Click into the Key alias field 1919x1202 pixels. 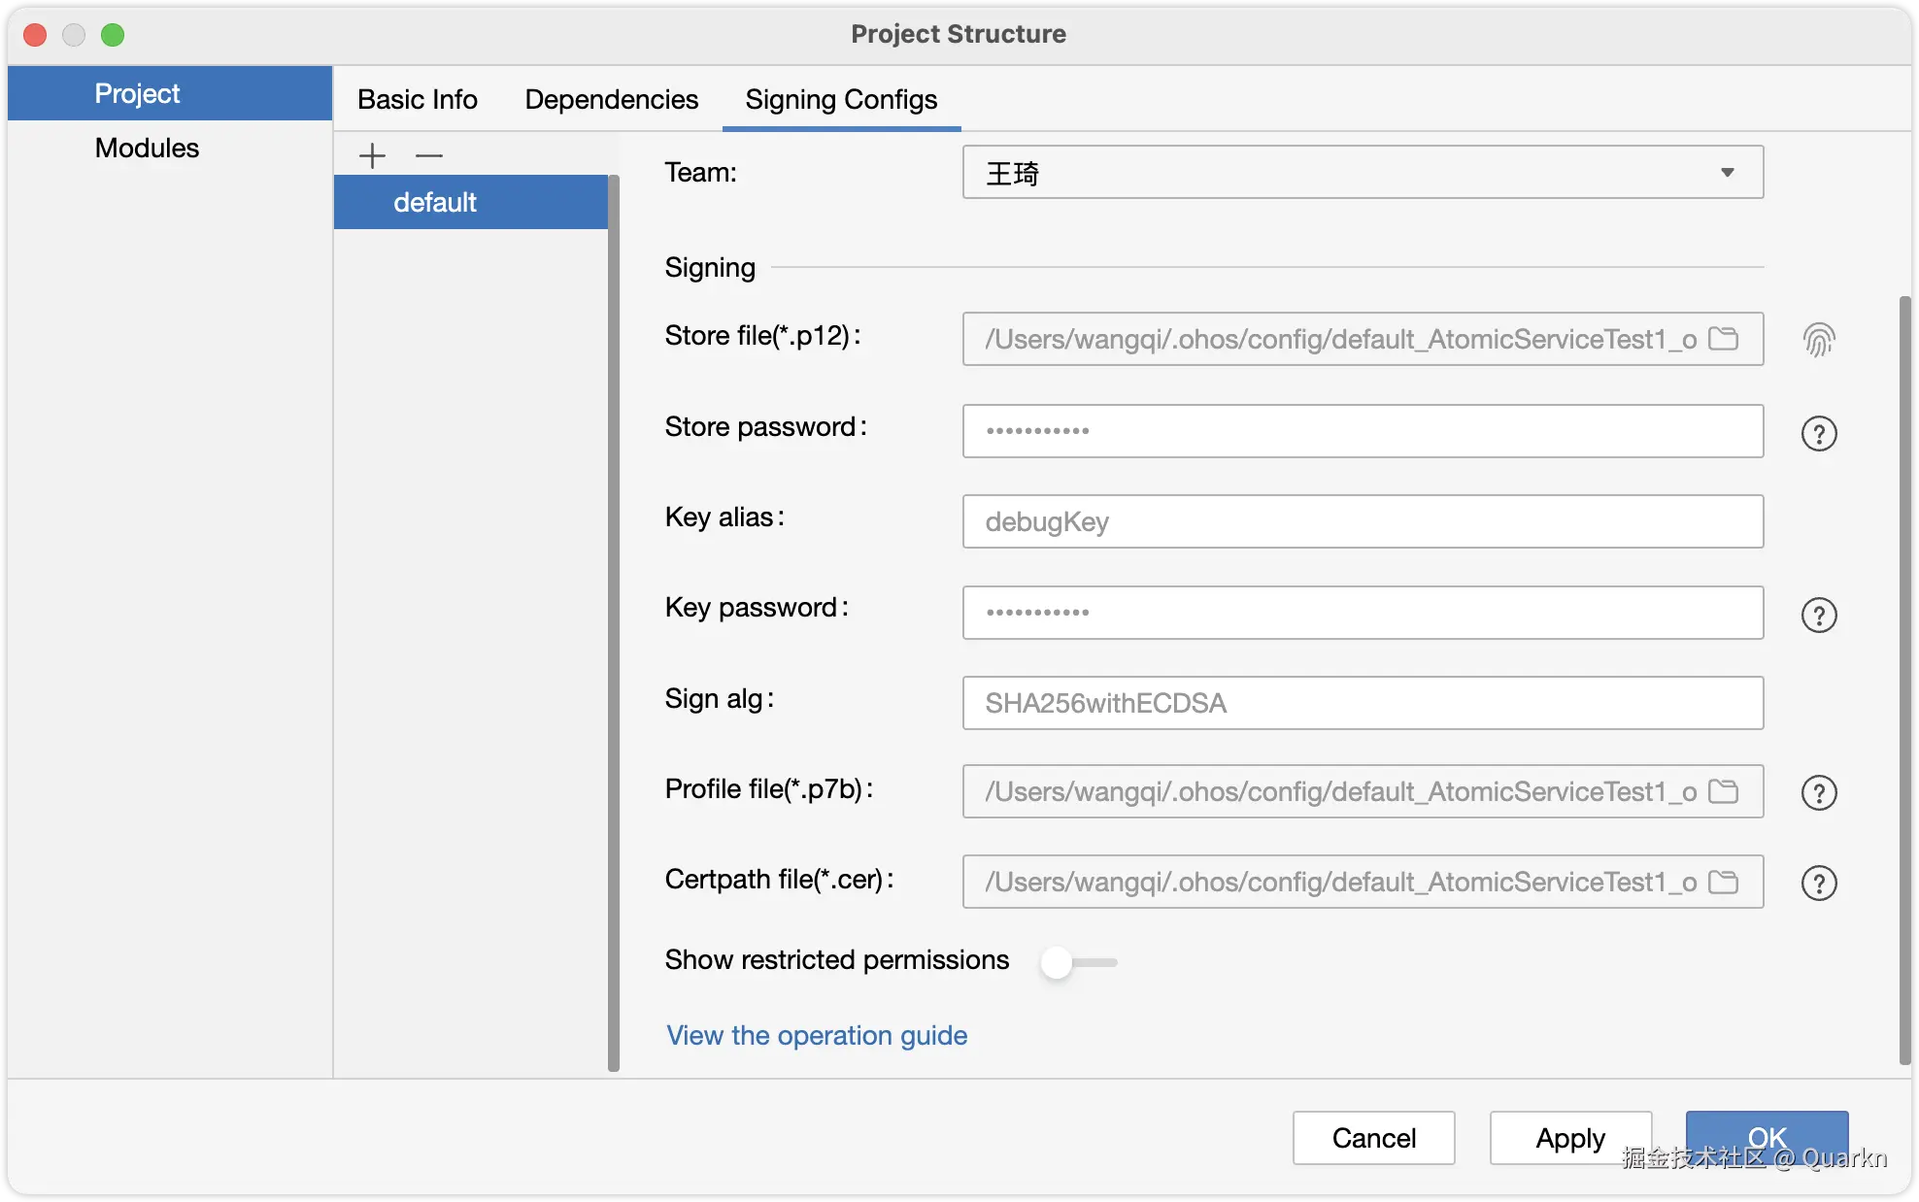[1362, 521]
